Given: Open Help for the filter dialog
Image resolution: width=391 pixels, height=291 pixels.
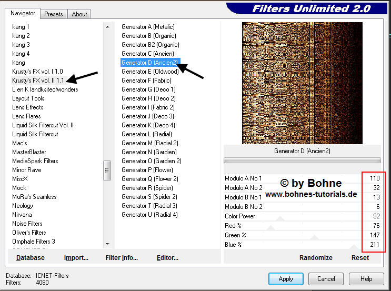Looking at the screenshot, I should pyautogui.click(x=366, y=279).
